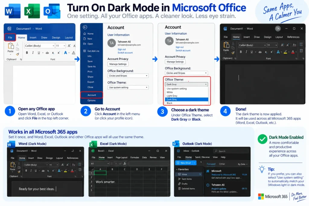Click Bold in the step 1 light Word ribbon
Viewport: 309px width, 206px height.
coord(27,52)
